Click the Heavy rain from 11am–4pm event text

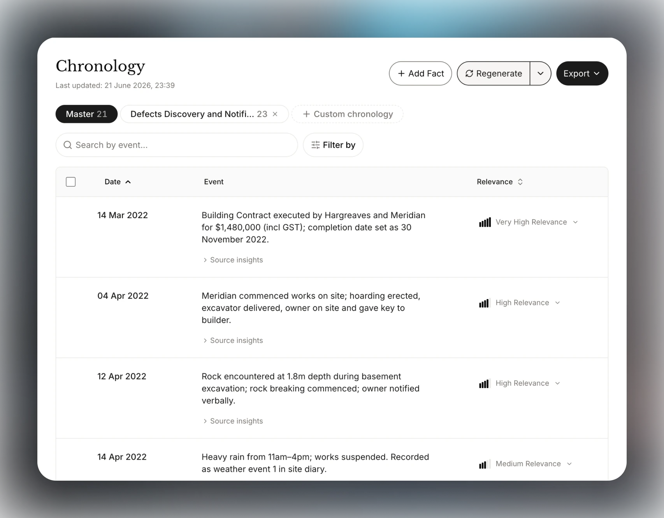pos(315,463)
